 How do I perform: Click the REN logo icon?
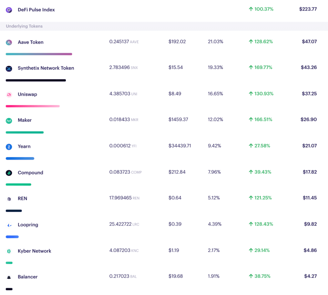coord(9,199)
